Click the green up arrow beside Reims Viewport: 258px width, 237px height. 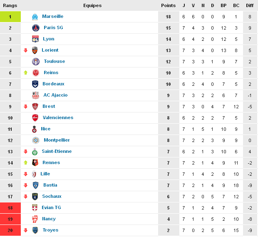(x=25, y=73)
